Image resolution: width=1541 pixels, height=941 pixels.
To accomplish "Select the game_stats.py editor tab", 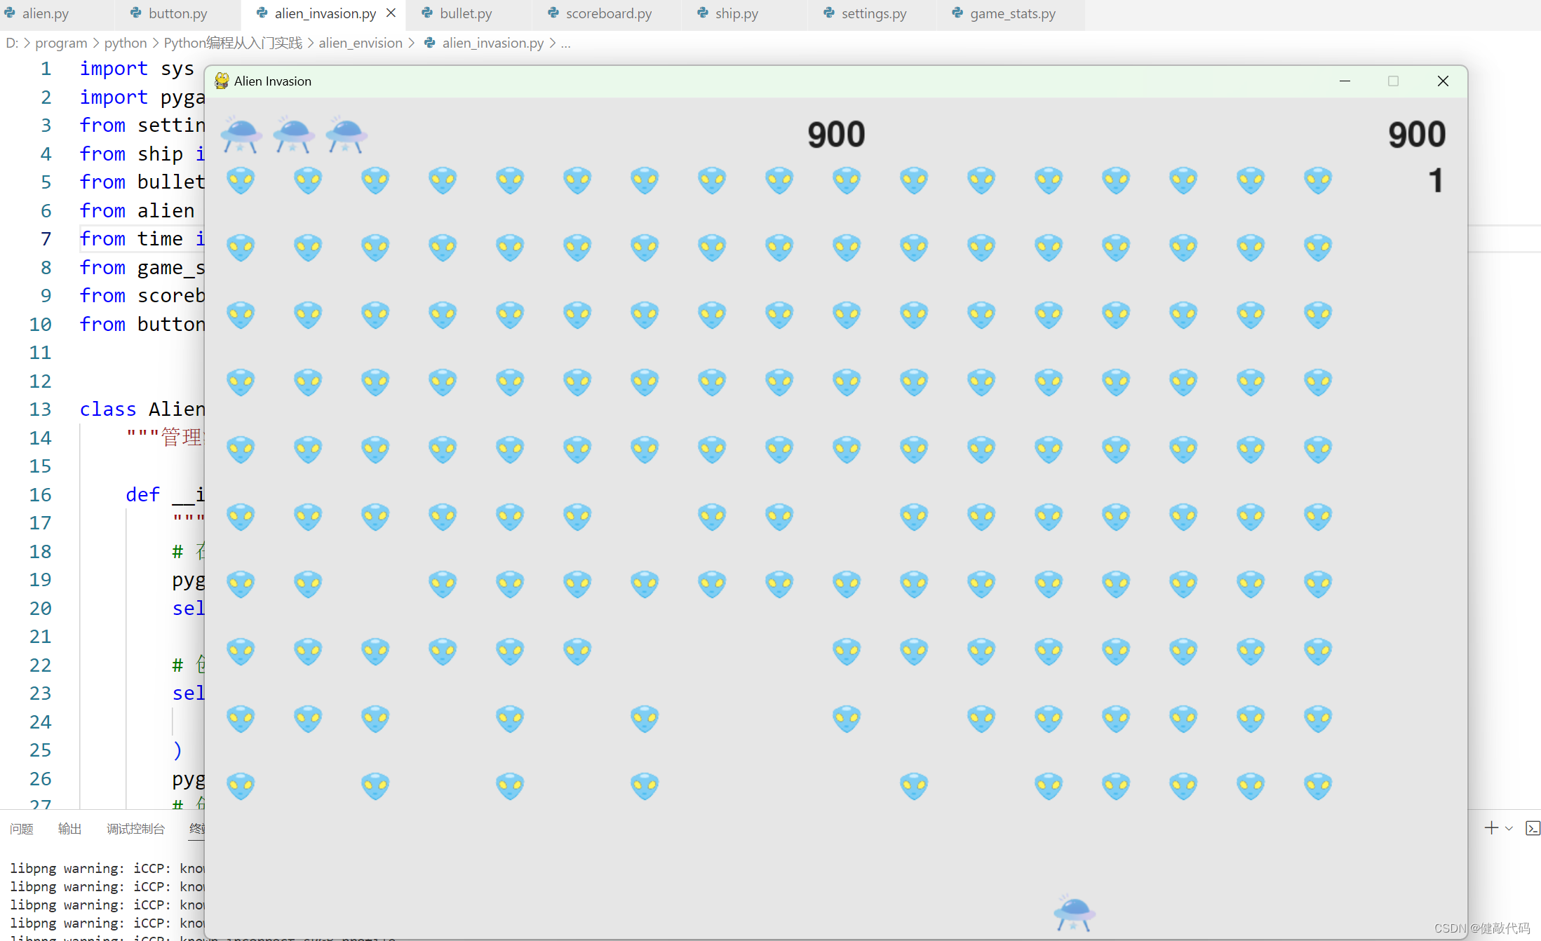I will 1012,13.
